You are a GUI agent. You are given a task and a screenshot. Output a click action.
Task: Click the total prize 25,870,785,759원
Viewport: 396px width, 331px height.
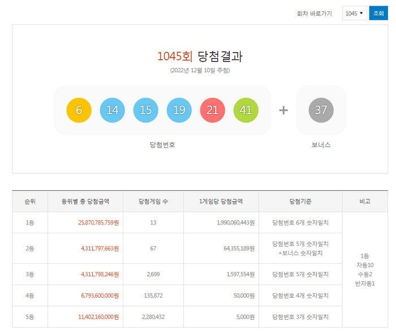[x=98, y=223]
